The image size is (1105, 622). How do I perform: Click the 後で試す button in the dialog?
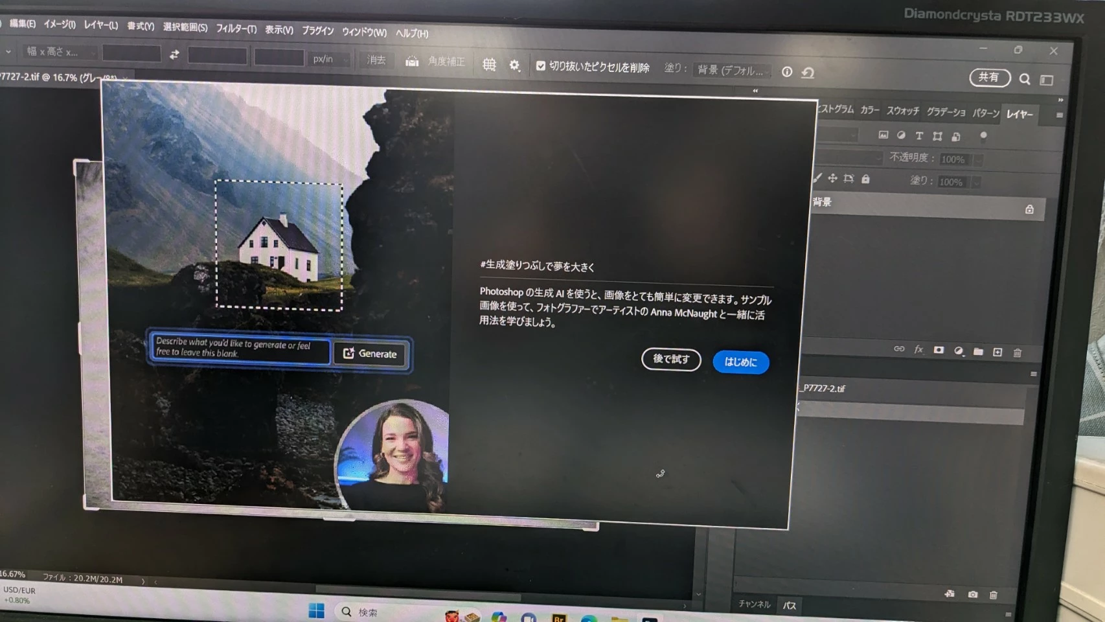[671, 359]
